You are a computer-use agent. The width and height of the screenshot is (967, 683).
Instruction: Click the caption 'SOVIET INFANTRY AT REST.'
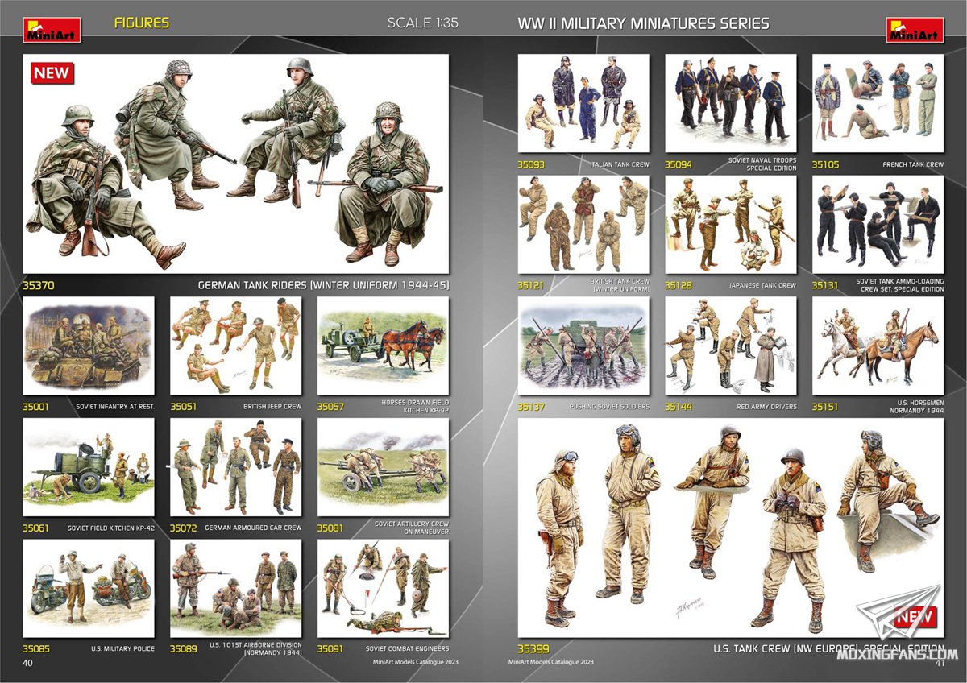[x=115, y=407]
